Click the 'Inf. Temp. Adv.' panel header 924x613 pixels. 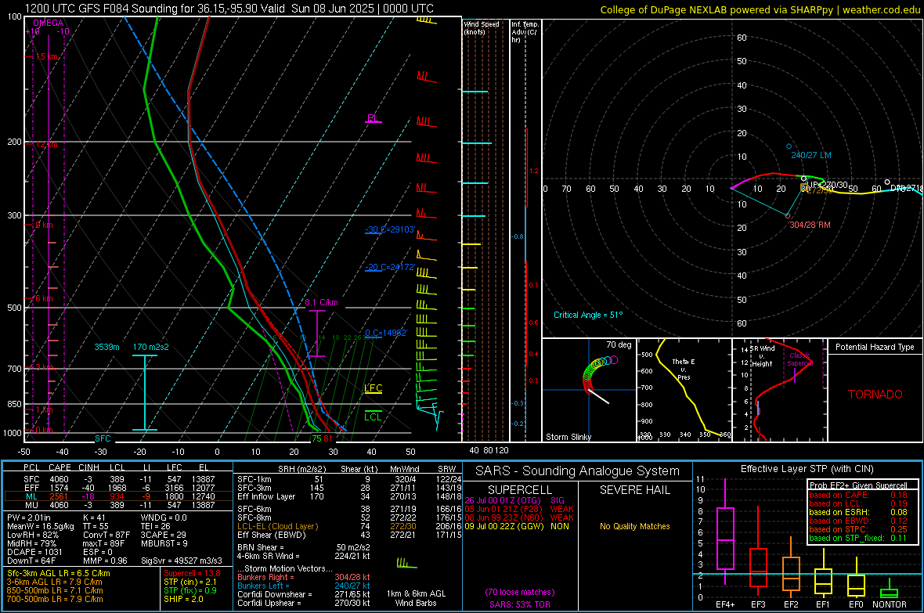(525, 32)
